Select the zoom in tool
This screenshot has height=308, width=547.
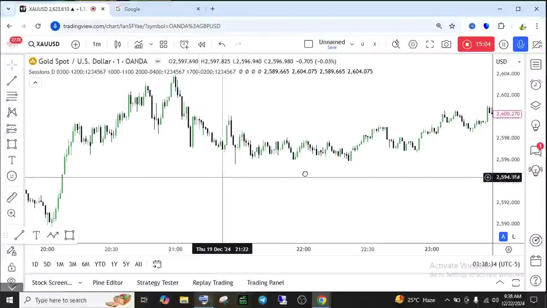pos(12,213)
